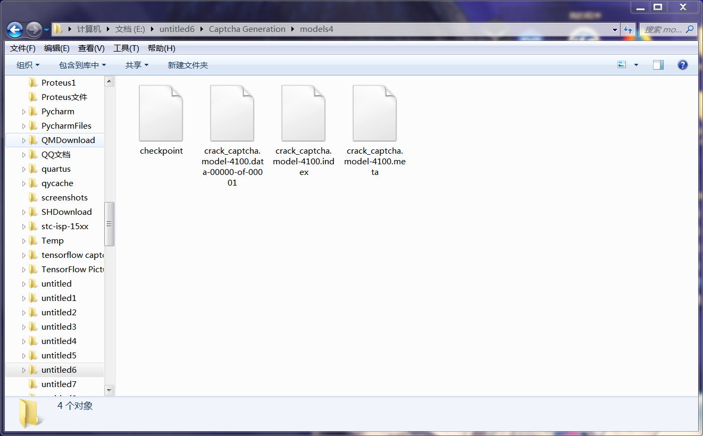Create a folder with 新建文件夹
703x436 pixels.
[188, 65]
